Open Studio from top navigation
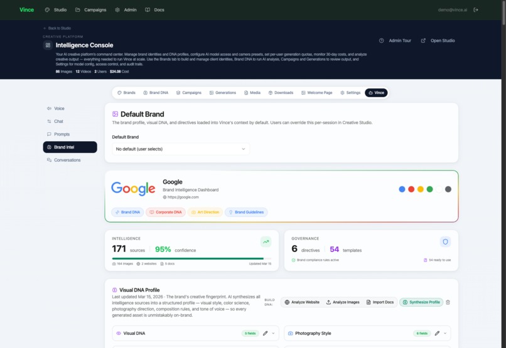This screenshot has width=506, height=348. 56,10
